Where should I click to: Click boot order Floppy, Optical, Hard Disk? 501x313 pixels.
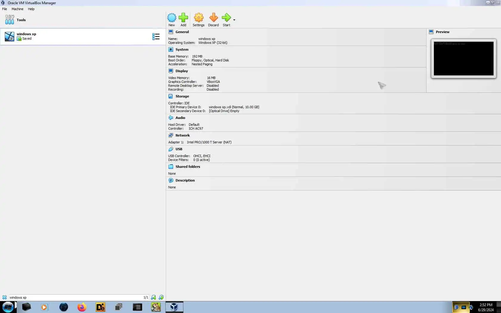[210, 60]
